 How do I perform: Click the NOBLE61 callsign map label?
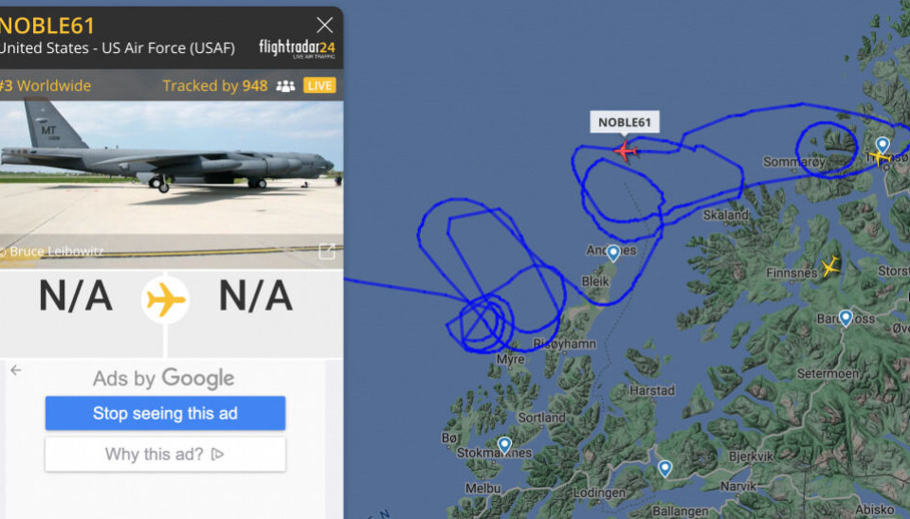(x=625, y=122)
